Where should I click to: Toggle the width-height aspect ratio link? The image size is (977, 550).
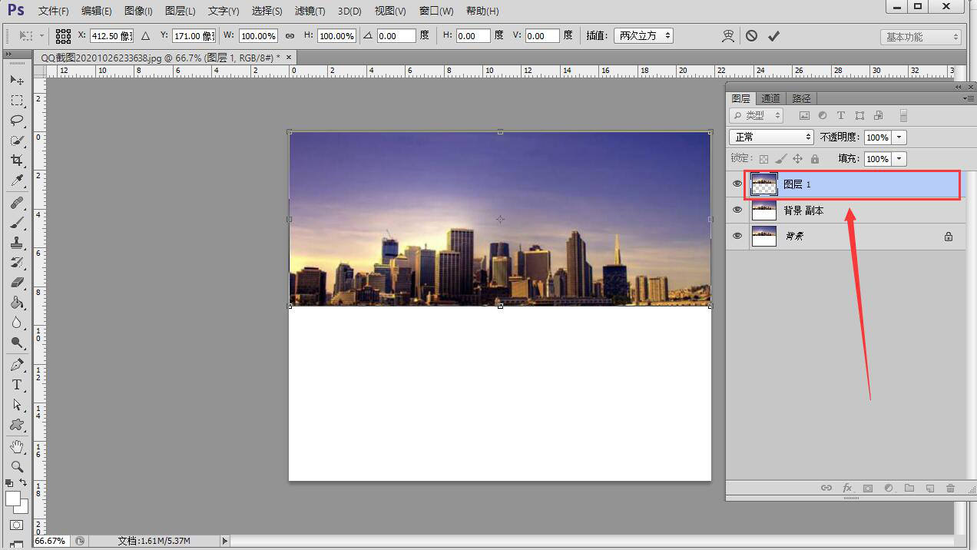coord(290,36)
